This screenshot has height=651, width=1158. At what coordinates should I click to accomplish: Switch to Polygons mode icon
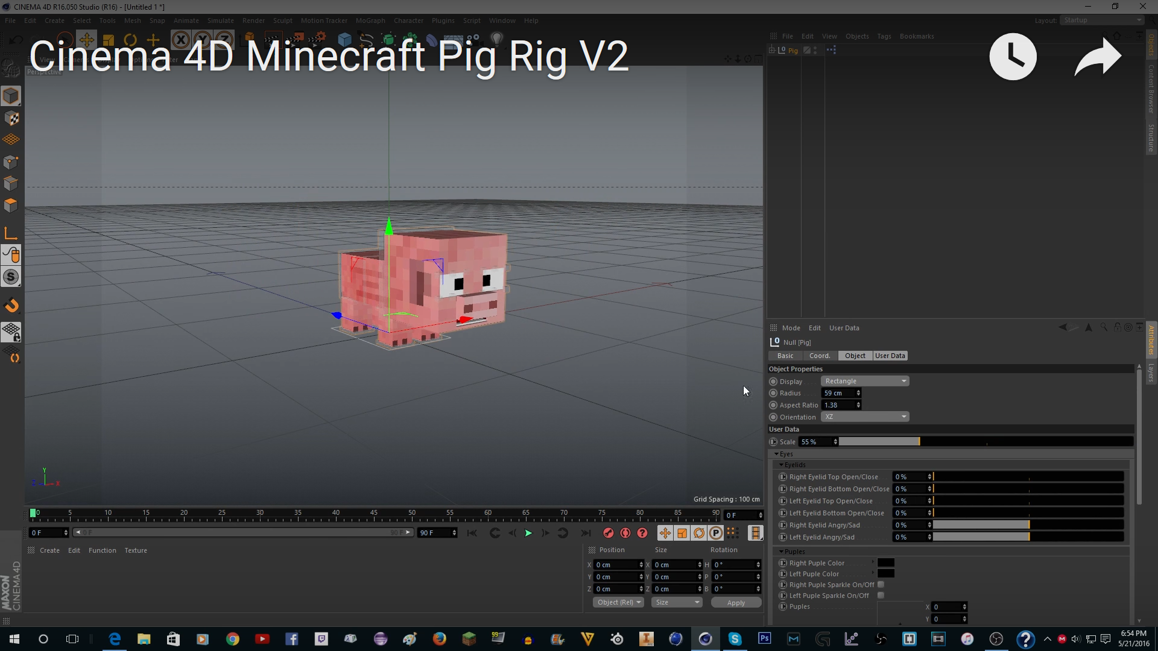pos(11,206)
